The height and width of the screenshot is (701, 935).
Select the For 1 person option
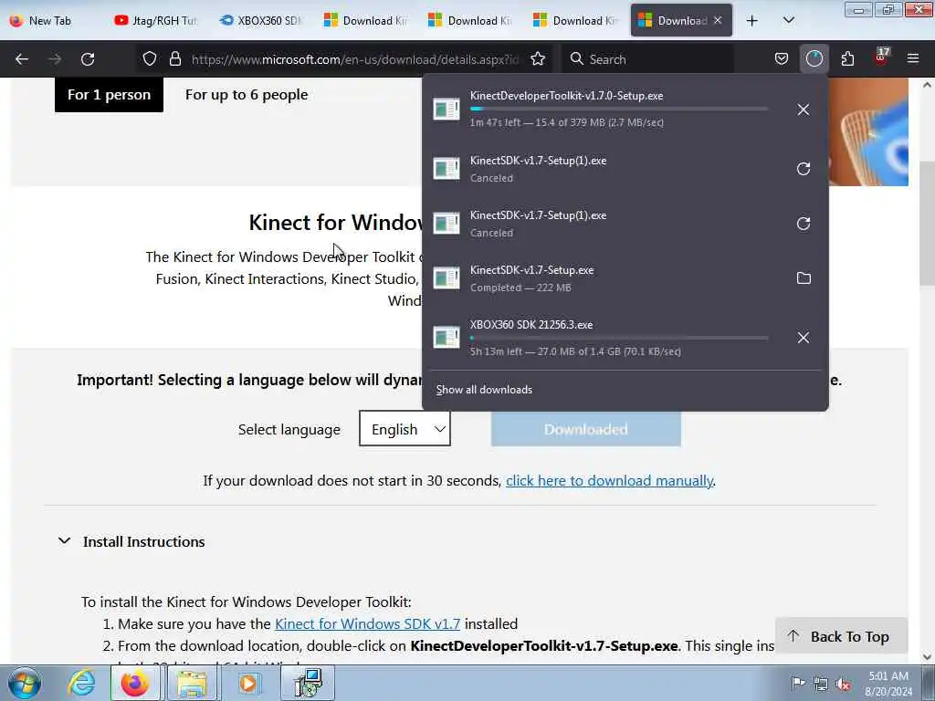tap(110, 95)
